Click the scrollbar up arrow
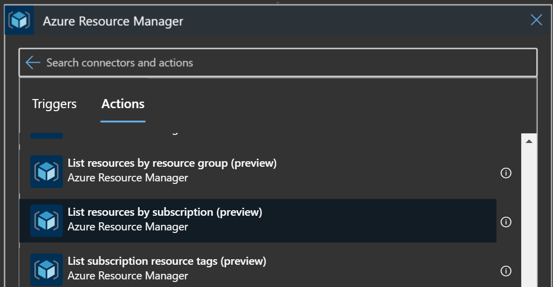553x287 pixels. pyautogui.click(x=529, y=141)
